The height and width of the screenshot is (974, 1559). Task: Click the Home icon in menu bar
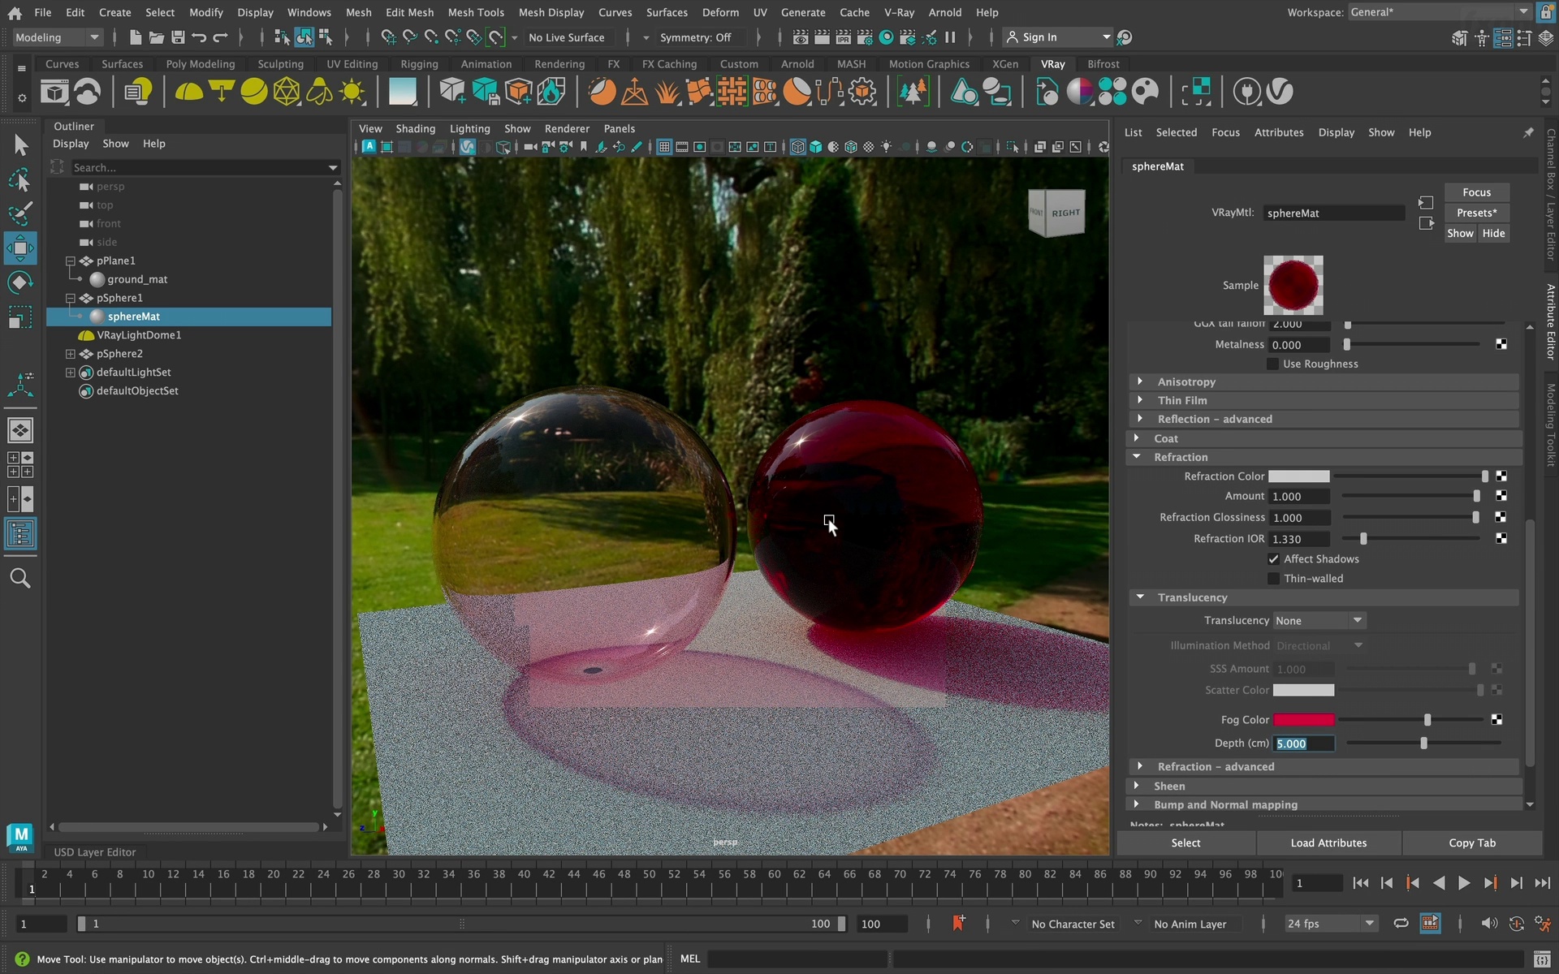coord(15,13)
